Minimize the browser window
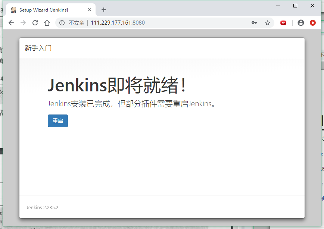324x229 pixels. [278, 6]
